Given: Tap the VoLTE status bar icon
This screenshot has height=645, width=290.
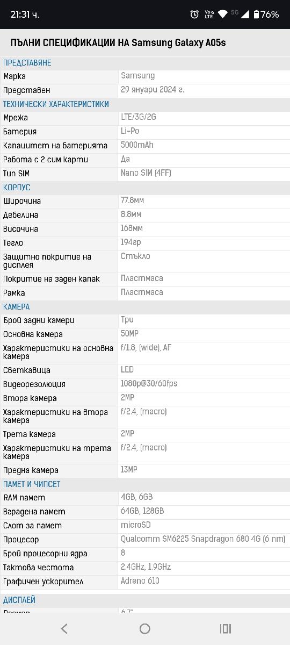Looking at the screenshot, I should (208, 15).
